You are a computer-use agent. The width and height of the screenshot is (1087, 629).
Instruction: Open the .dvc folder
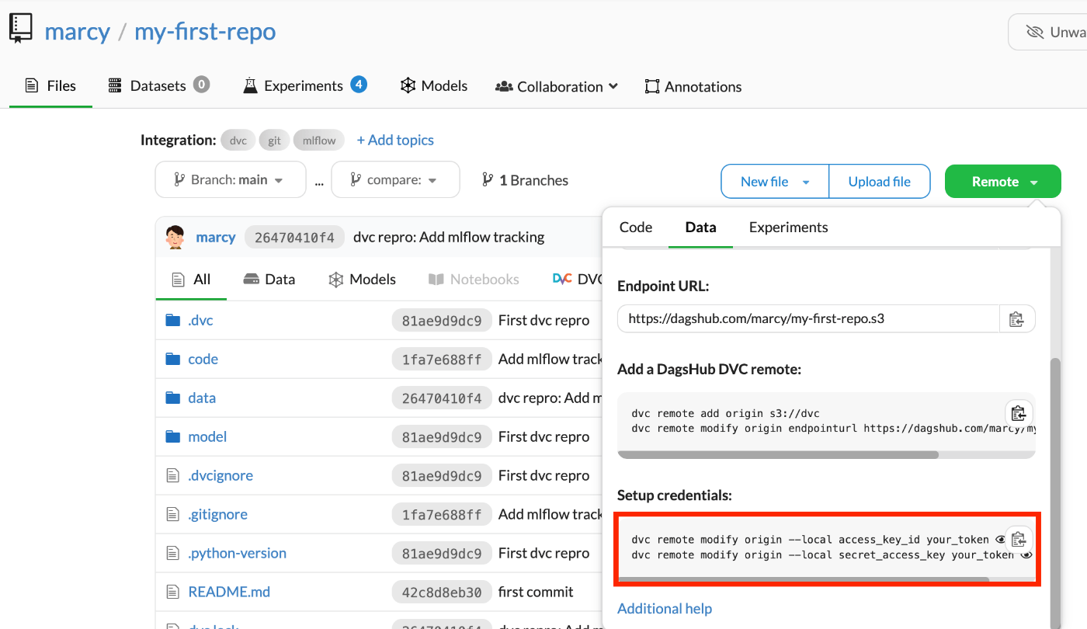click(x=200, y=320)
